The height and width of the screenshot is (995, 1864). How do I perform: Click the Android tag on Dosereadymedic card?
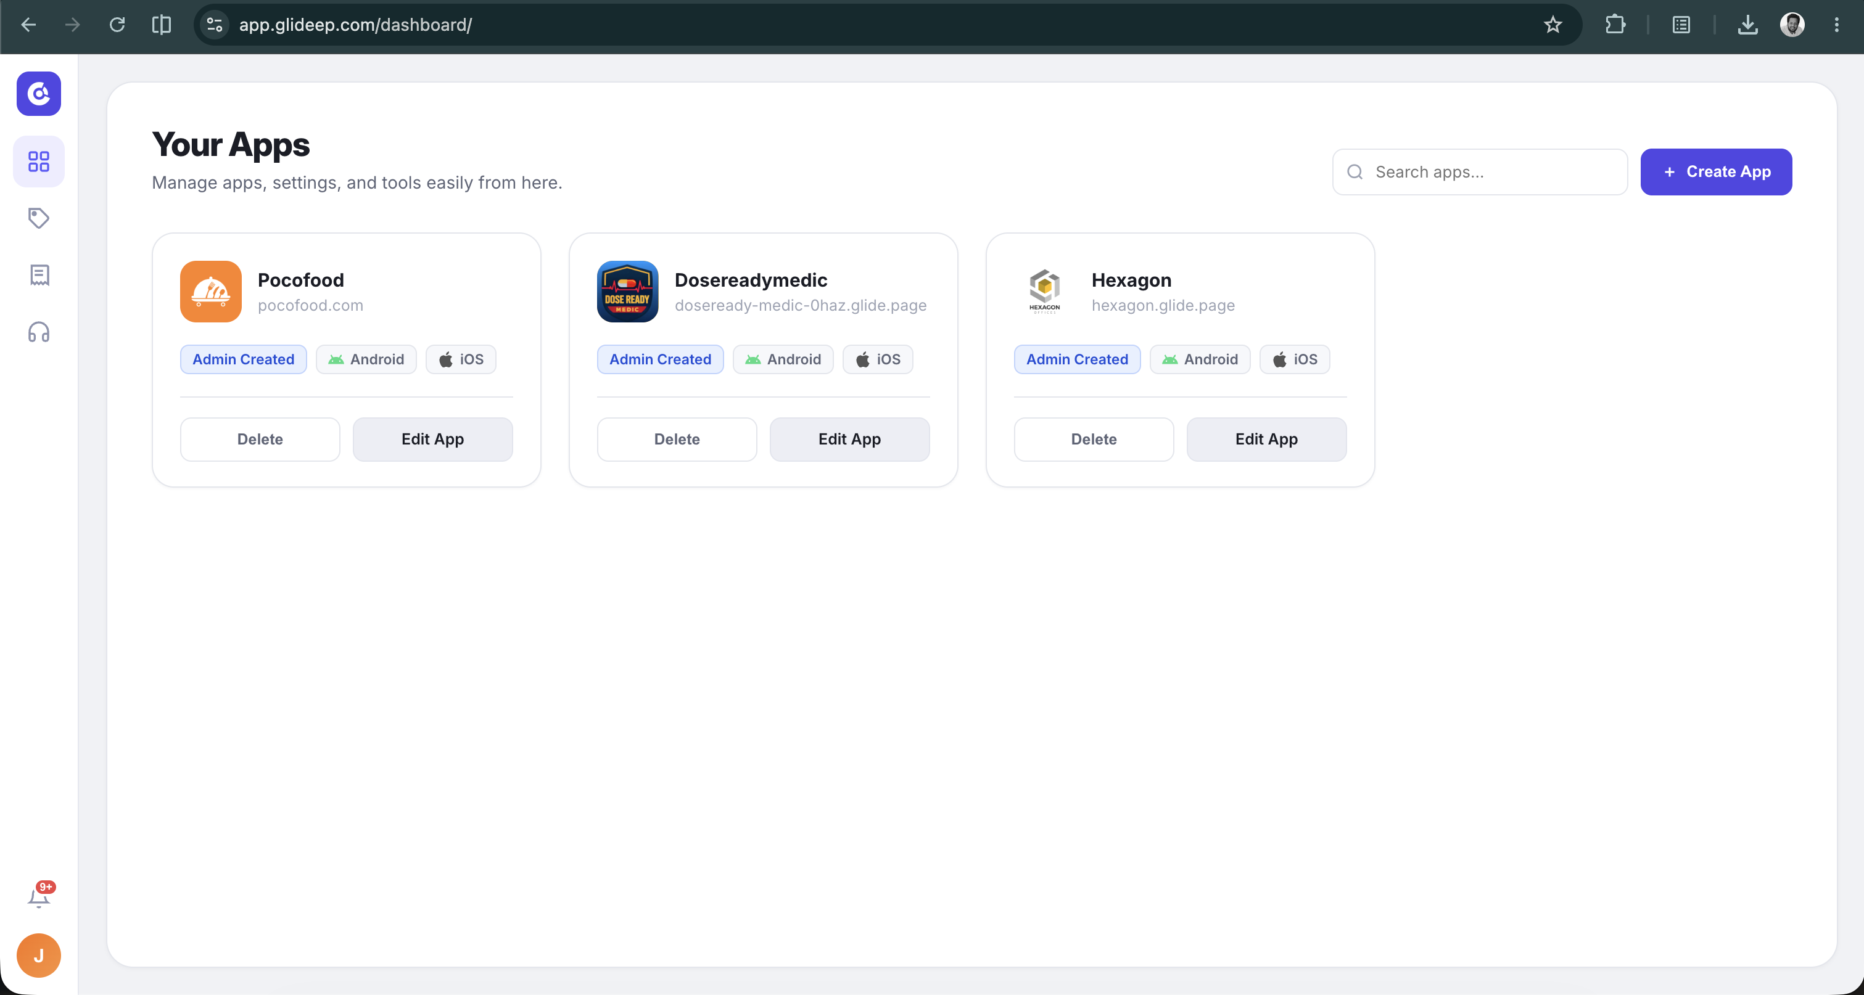point(783,359)
